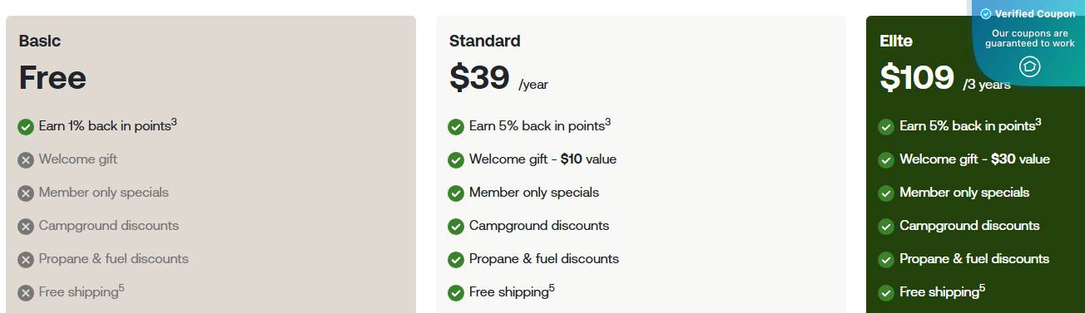Click gray X icon beside Basic Free shipping
This screenshot has height=313, width=1085.
(x=26, y=293)
